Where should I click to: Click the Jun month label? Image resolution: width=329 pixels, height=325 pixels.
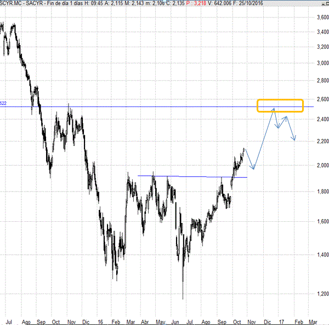175,322
